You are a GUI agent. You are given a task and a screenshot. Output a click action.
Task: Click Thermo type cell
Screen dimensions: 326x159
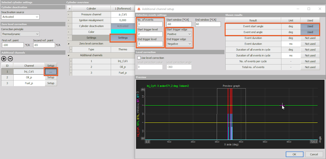[123, 49]
